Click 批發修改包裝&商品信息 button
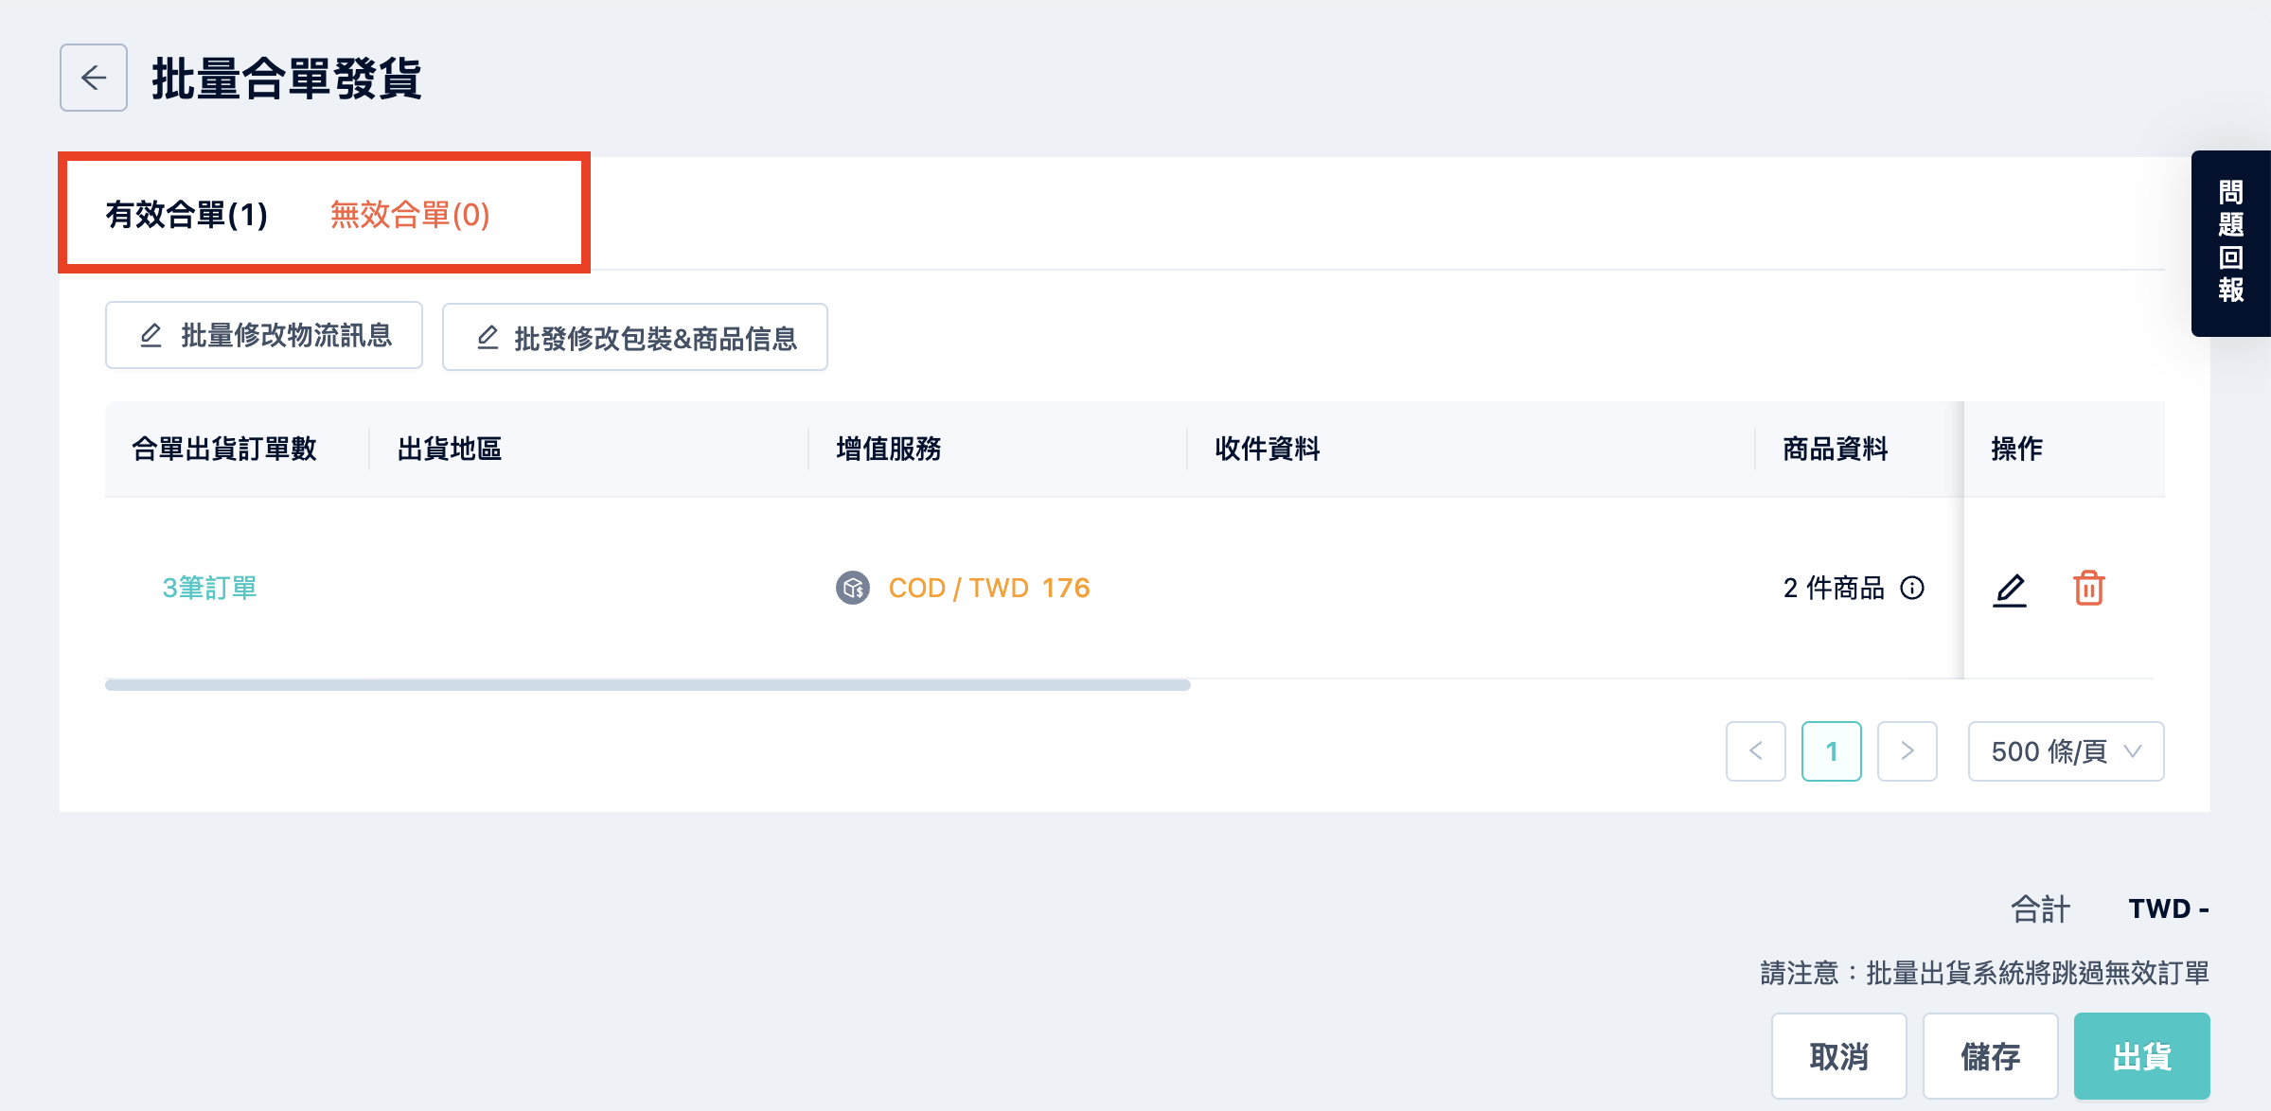The height and width of the screenshot is (1111, 2271). [635, 337]
